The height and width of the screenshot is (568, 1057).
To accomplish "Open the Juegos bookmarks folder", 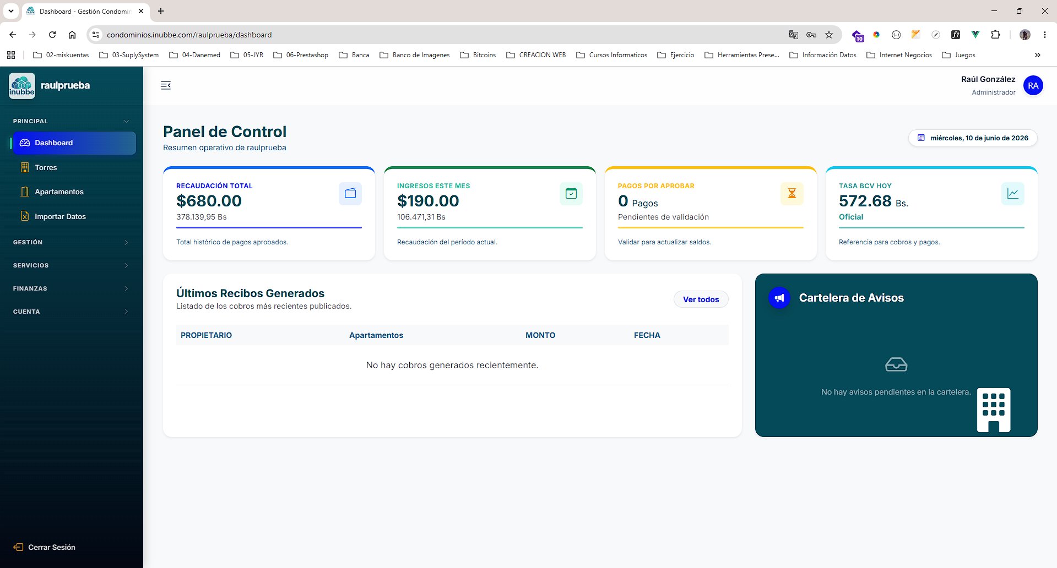I will click(959, 55).
